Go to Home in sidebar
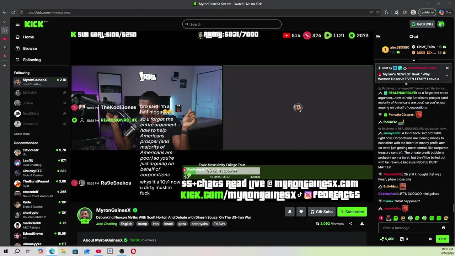455x256 pixels. 28,37
